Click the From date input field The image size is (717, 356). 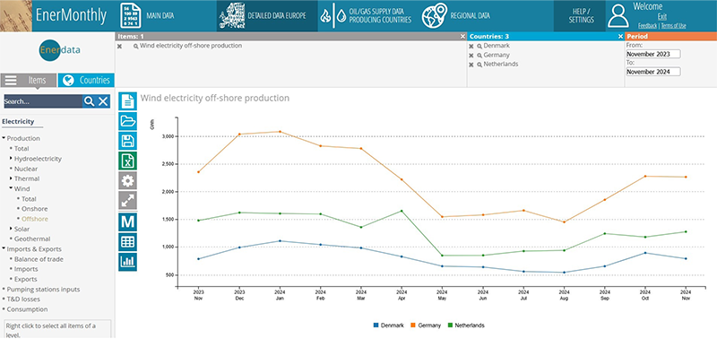653,54
